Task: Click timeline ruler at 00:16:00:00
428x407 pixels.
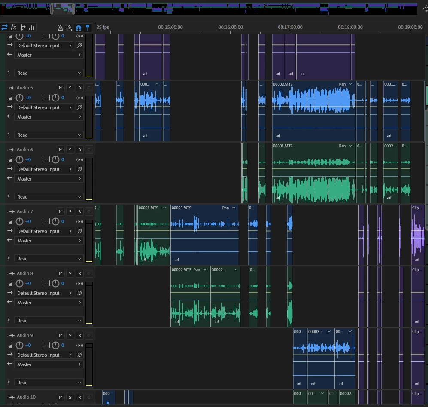Action: (x=231, y=27)
